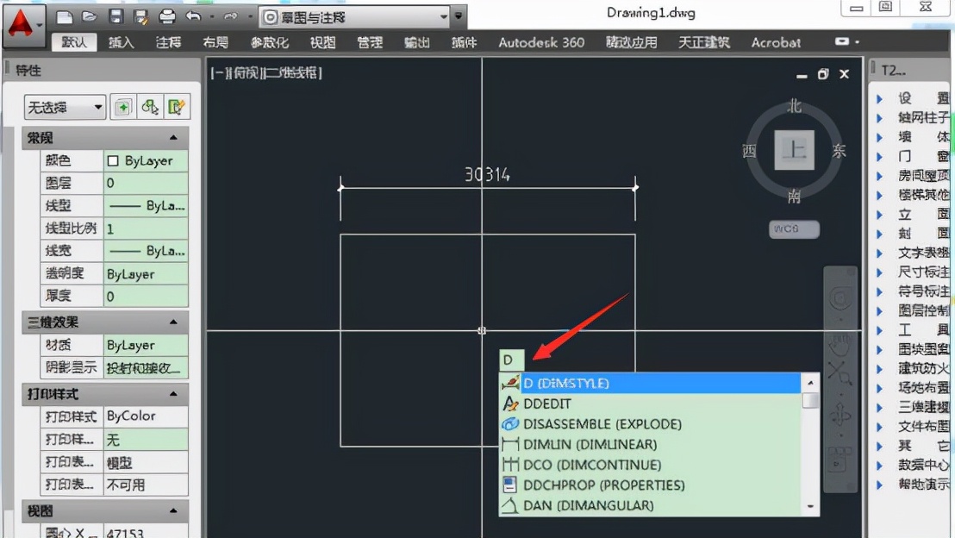The image size is (955, 538).
Task: Collapse the 打印样式 properties section
Action: click(173, 394)
